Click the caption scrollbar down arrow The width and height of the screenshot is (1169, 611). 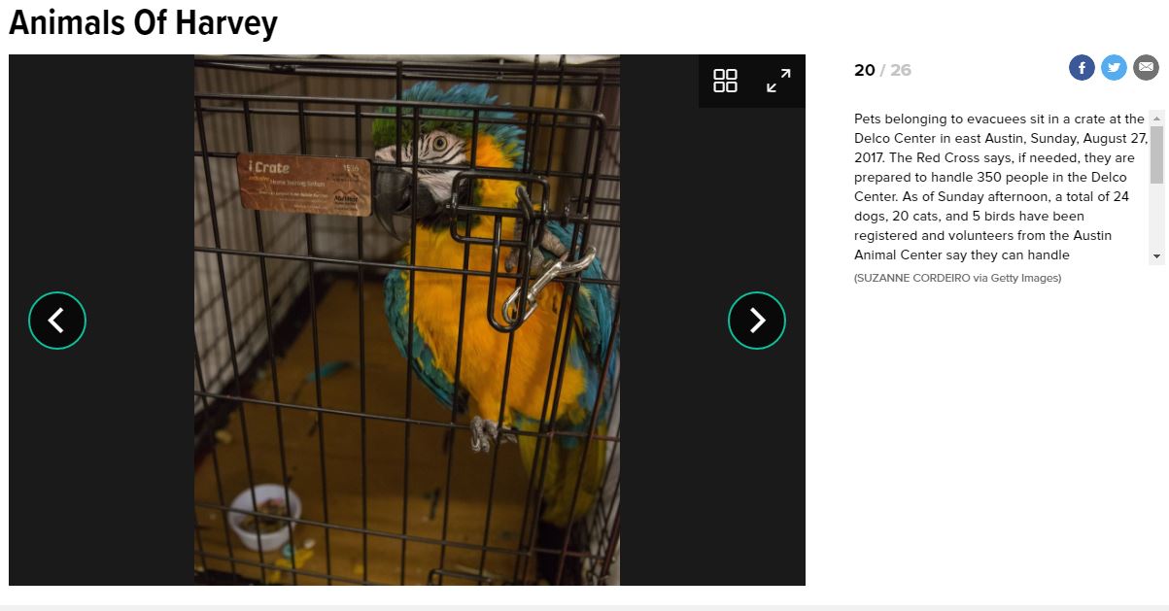pyautogui.click(x=1156, y=256)
